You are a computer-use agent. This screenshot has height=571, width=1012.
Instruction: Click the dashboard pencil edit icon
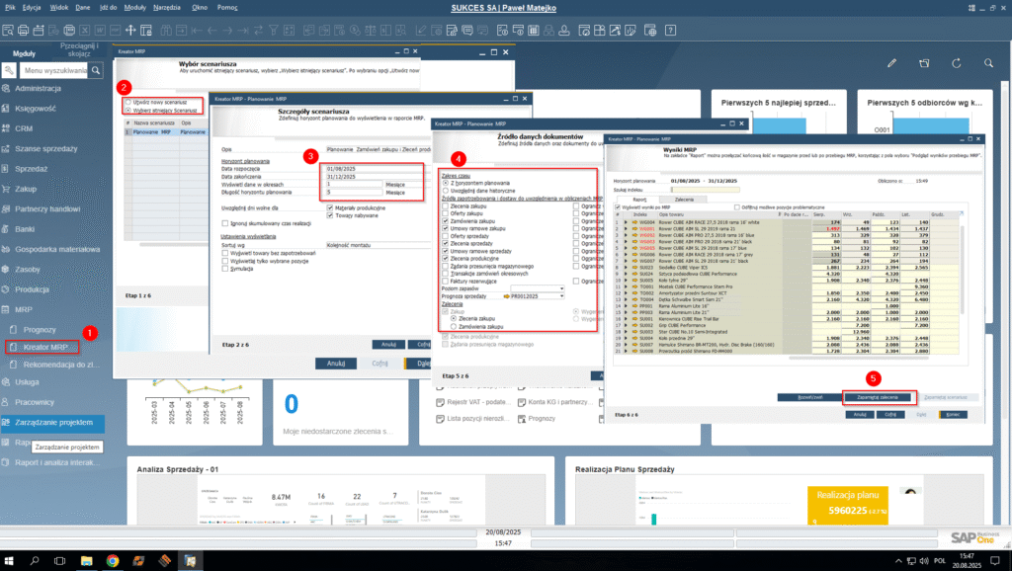pos(892,63)
